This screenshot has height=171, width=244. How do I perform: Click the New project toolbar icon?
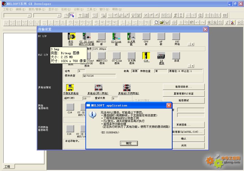[156, 23]
